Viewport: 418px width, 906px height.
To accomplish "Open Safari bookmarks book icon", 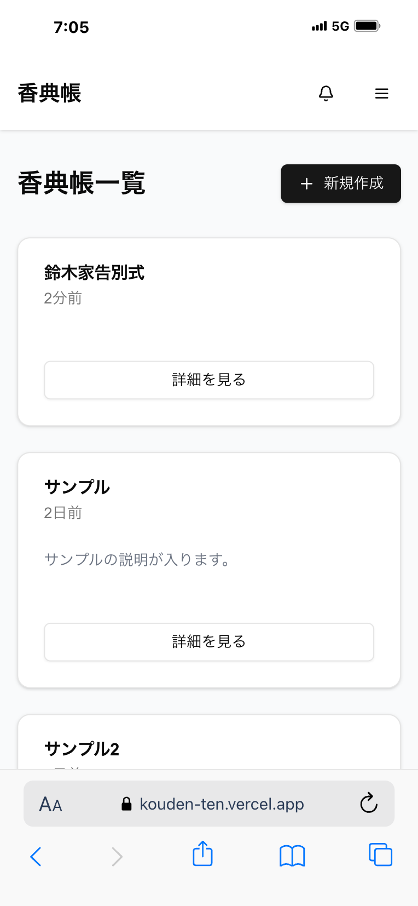I will (x=292, y=856).
